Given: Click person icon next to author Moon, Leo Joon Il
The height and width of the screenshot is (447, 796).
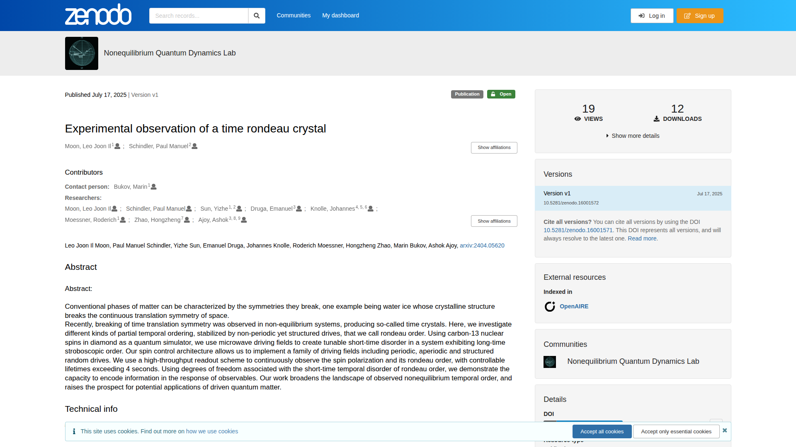Looking at the screenshot, I should [x=117, y=147].
